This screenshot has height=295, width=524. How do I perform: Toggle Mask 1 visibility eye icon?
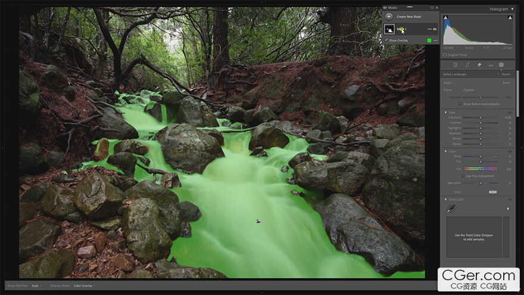[435, 29]
